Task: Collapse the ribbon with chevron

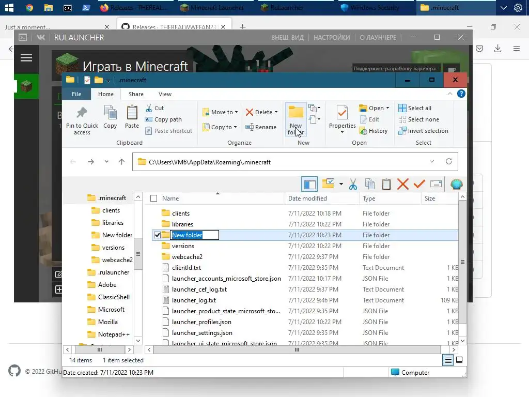Action: tap(450, 94)
